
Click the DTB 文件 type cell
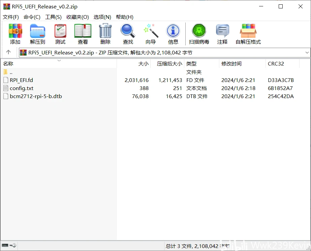point(197,96)
